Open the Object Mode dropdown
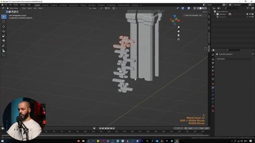 pyautogui.click(x=14, y=8)
